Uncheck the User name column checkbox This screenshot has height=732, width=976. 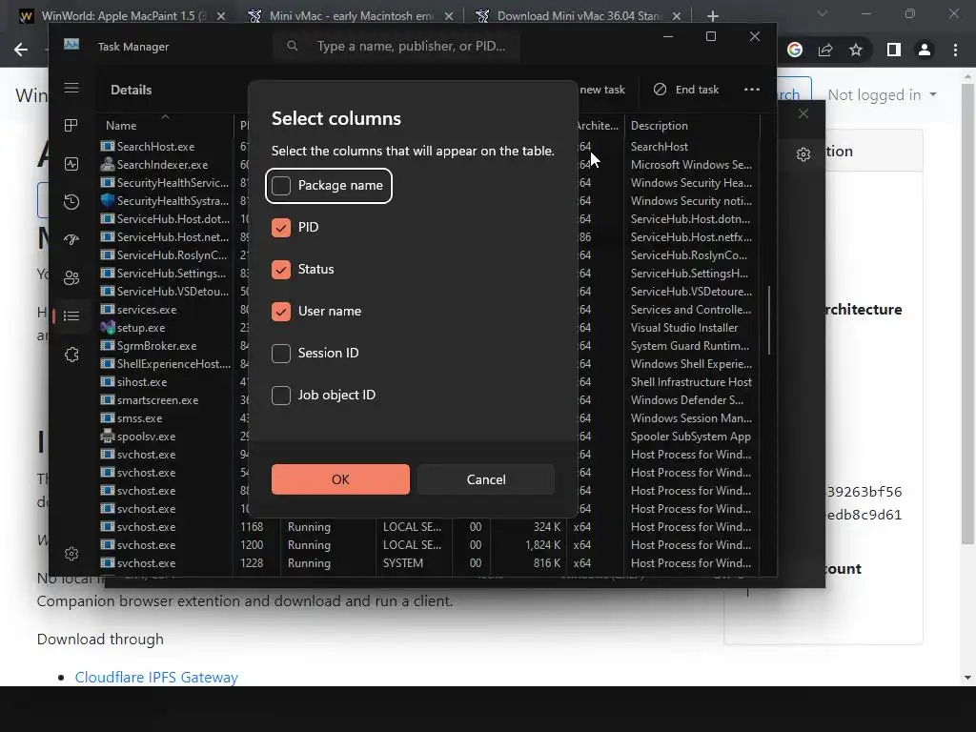click(281, 312)
